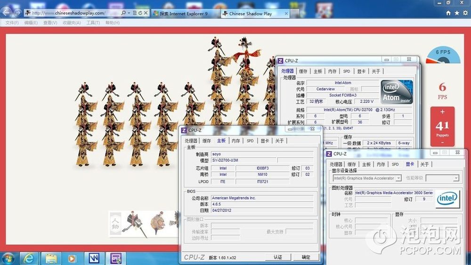
Task: Add a puppet with the plus button
Action: tap(442, 112)
